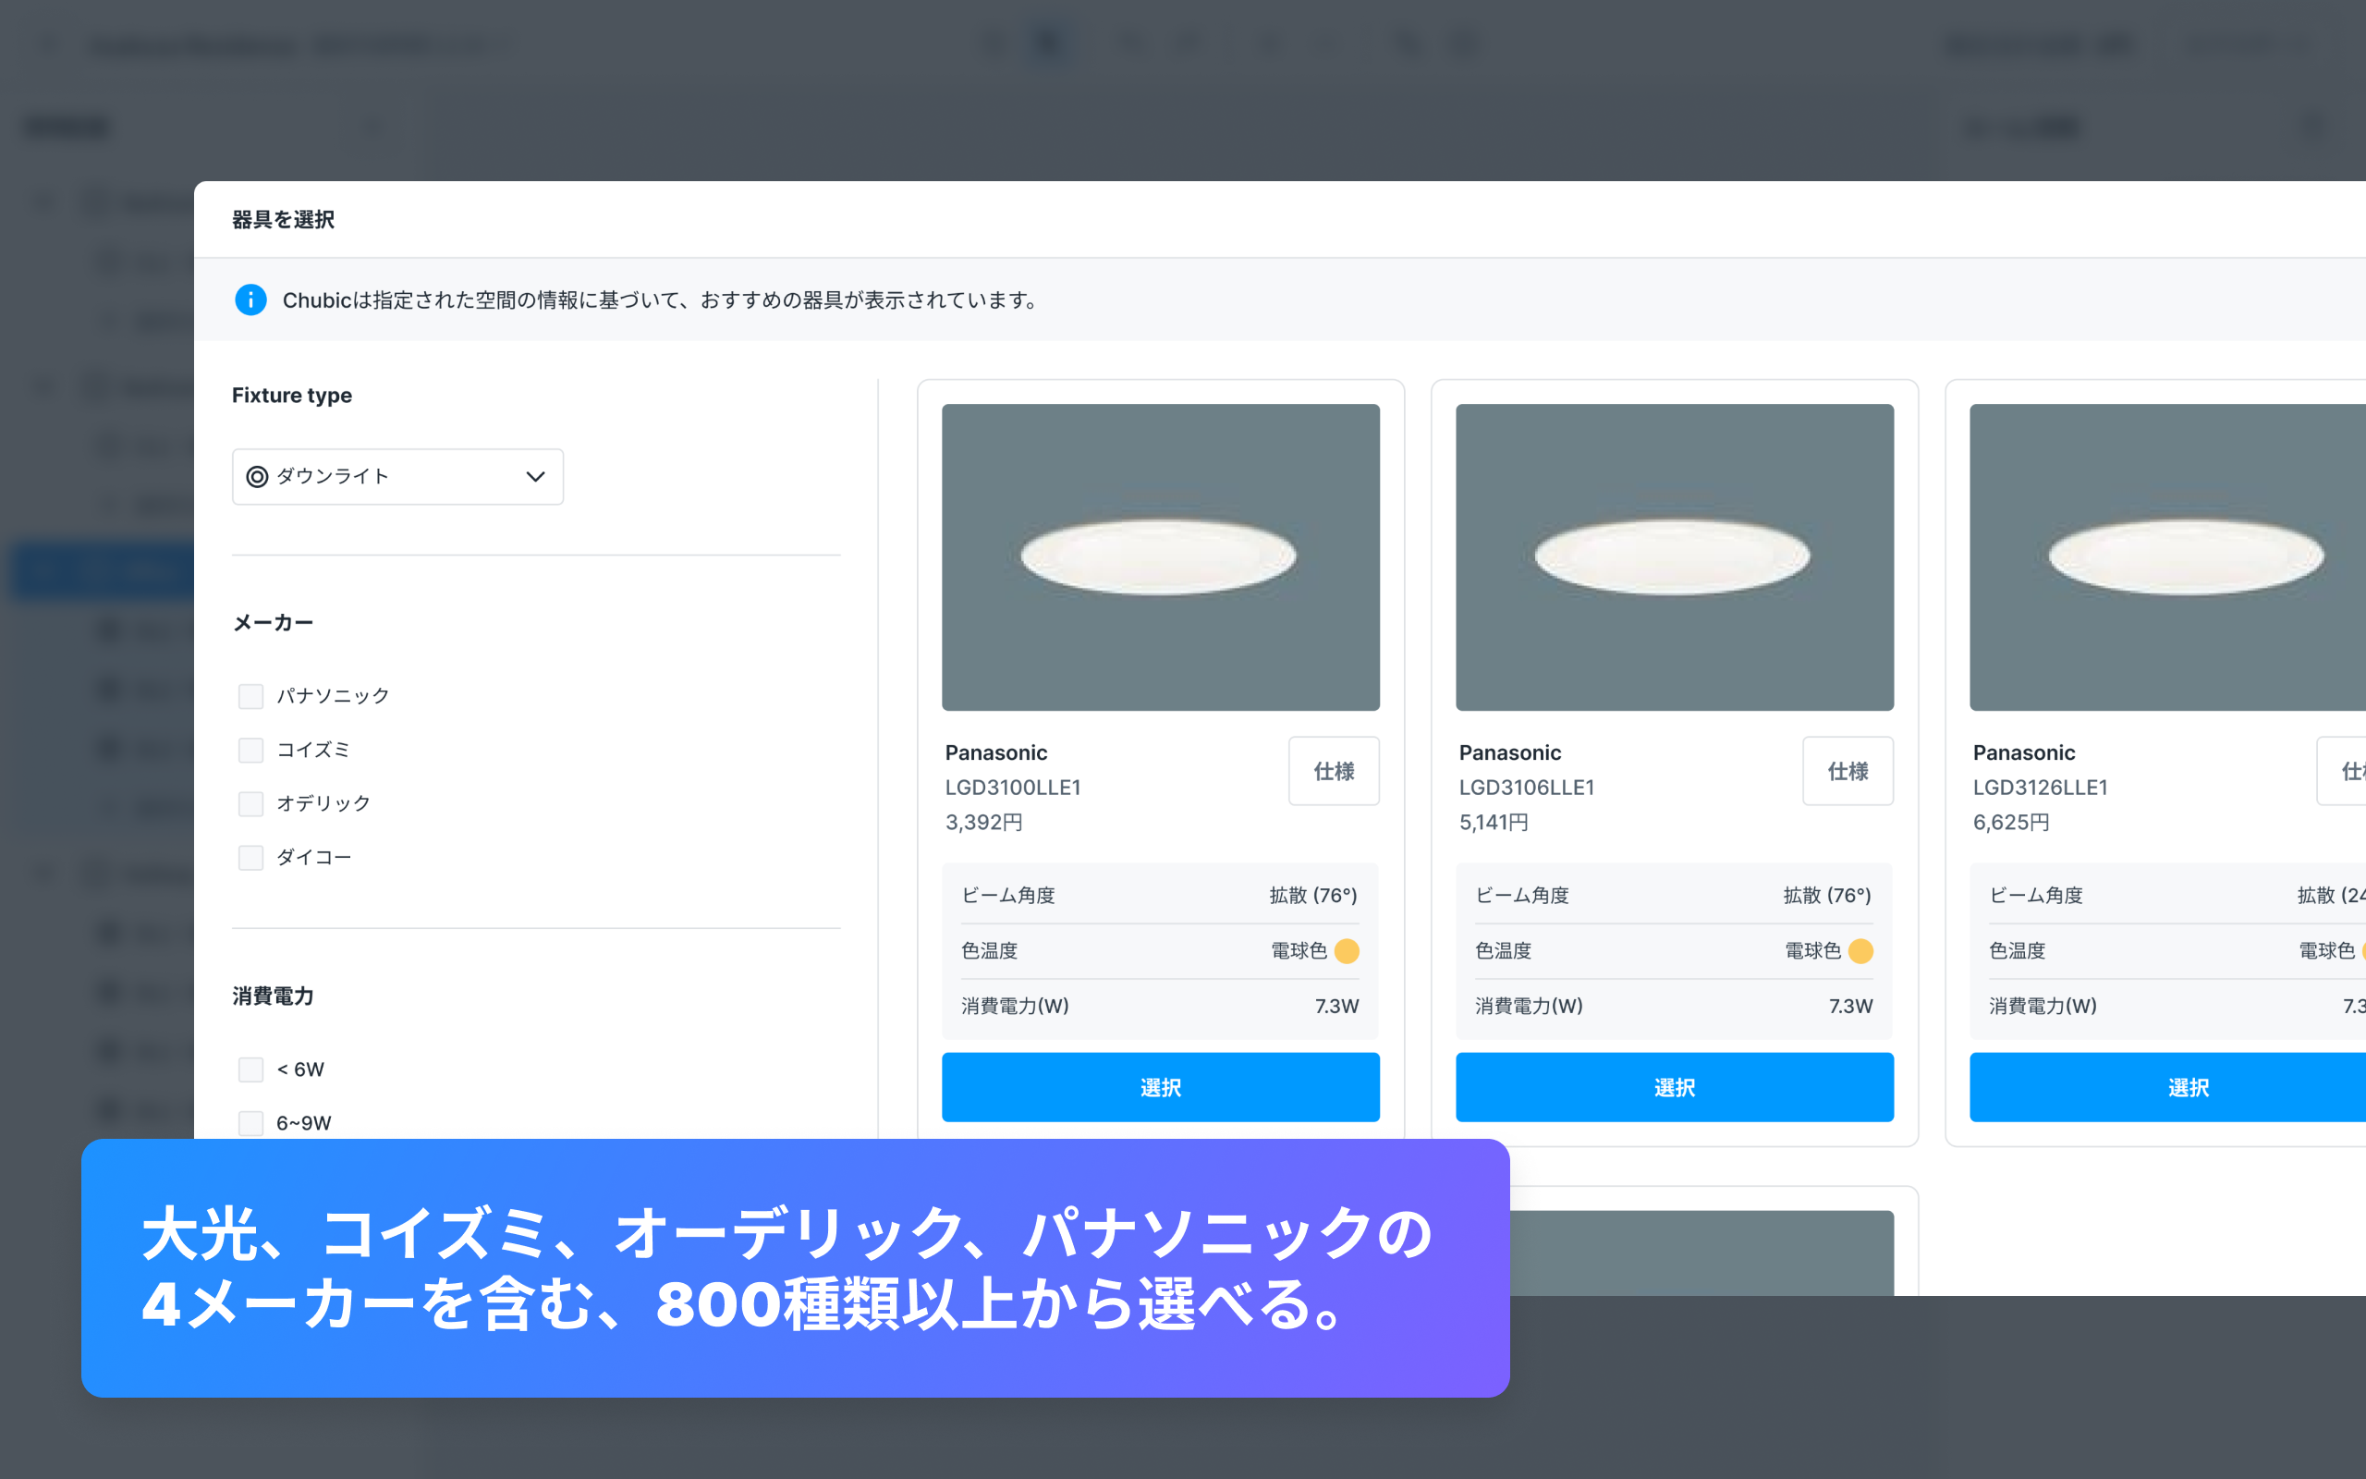Enable the コイズミ manufacturer checkbox

click(x=250, y=746)
